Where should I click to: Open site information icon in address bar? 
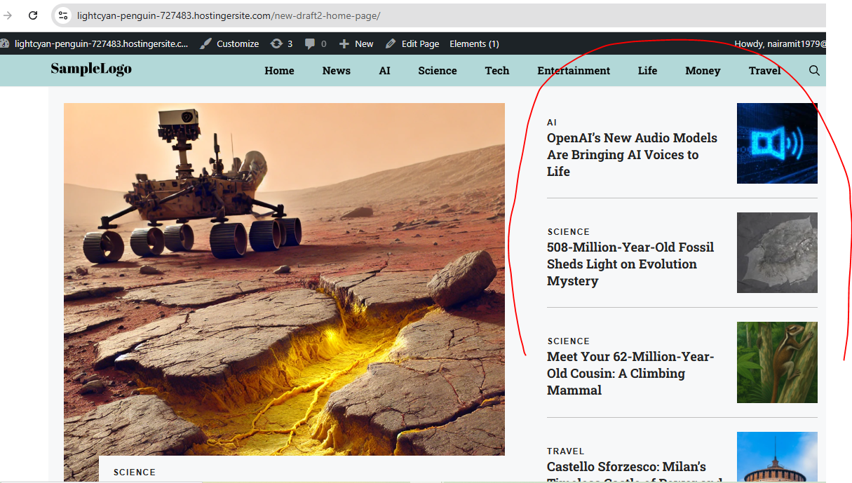[x=62, y=15]
